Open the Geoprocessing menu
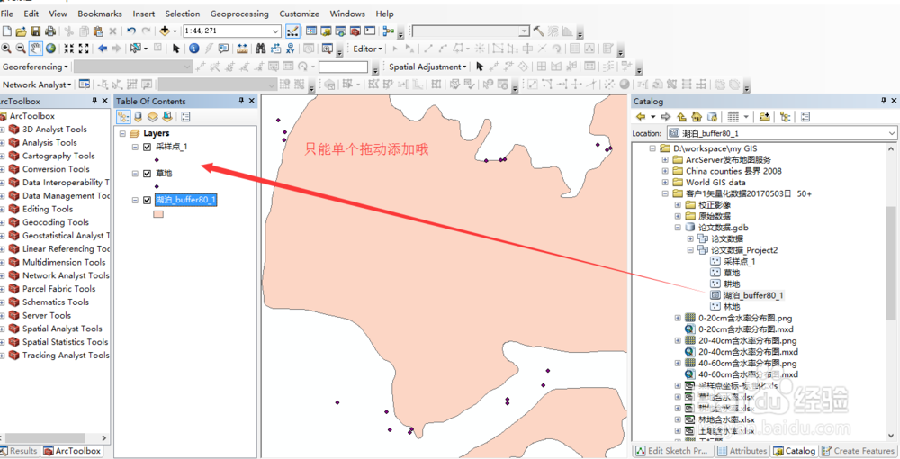The height and width of the screenshot is (459, 900). [x=239, y=13]
